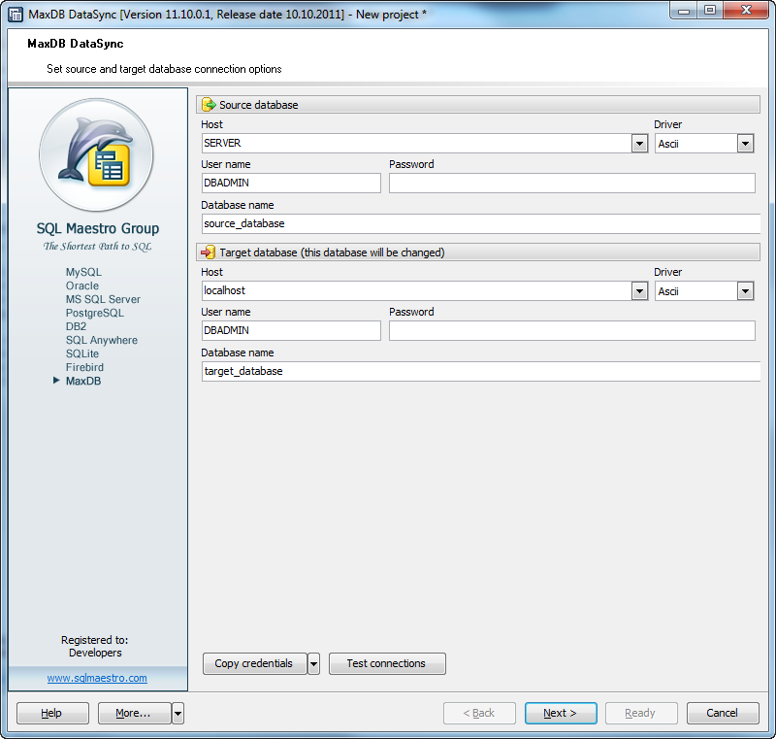
Task: Expand the Copy credentials dropdown arrow
Action: 312,663
